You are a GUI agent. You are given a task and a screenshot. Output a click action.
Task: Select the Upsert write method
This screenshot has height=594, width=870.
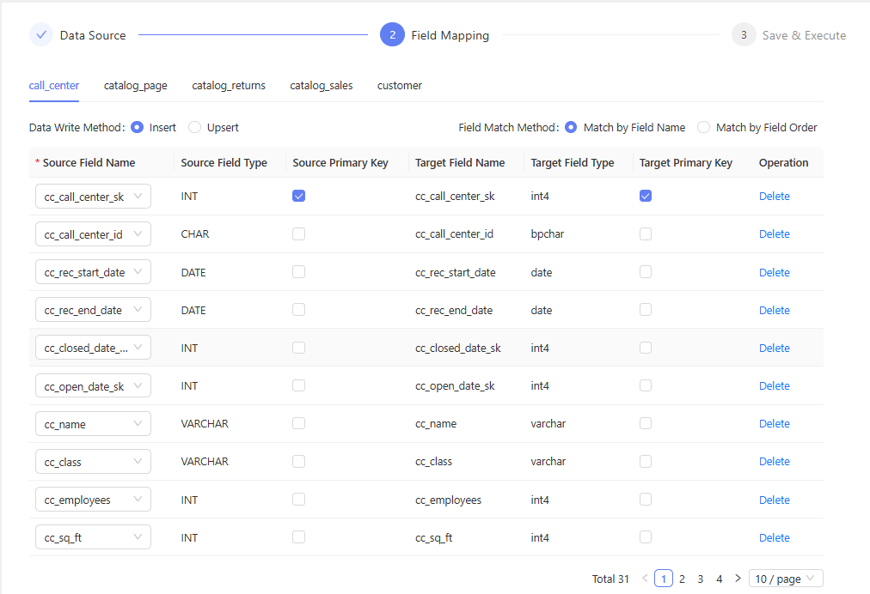[195, 128]
